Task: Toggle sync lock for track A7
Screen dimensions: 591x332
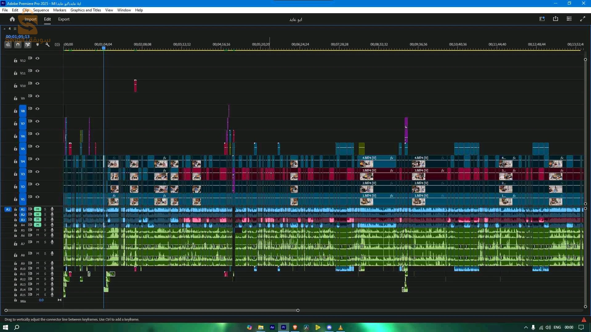Action: 30,242
